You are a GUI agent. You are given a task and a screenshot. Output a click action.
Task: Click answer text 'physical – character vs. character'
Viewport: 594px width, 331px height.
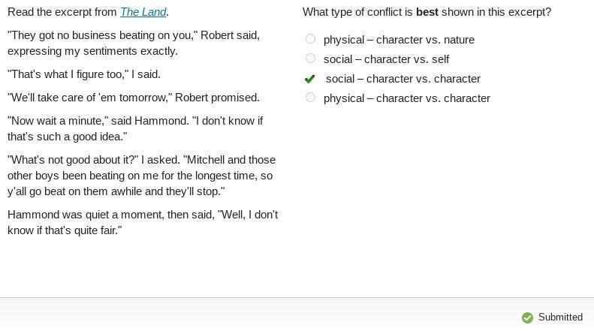point(407,98)
